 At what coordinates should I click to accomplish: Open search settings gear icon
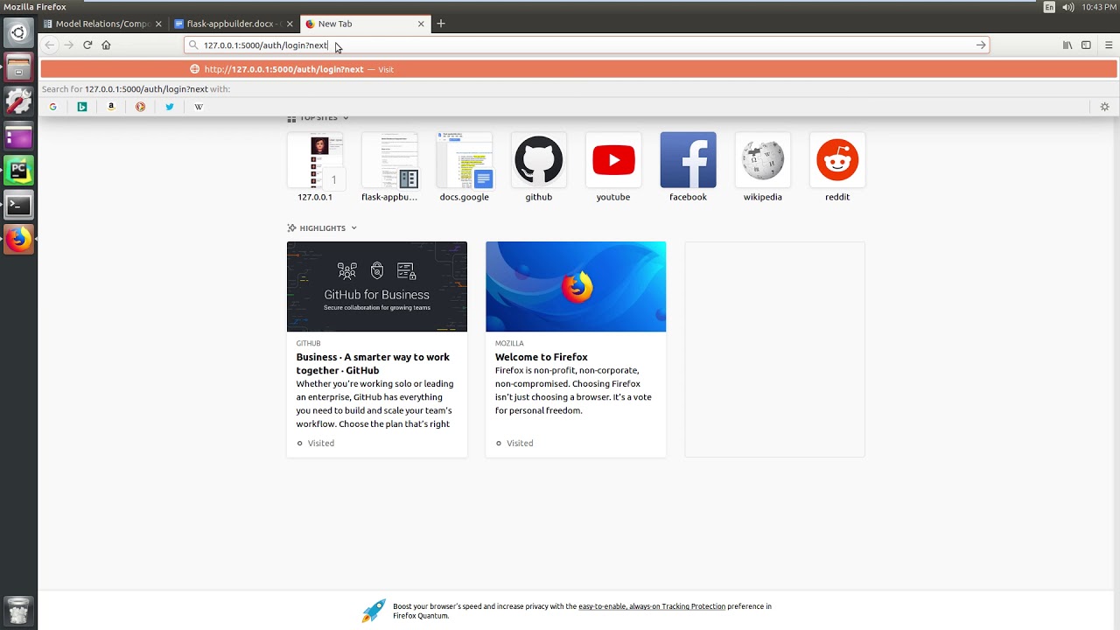click(1104, 107)
